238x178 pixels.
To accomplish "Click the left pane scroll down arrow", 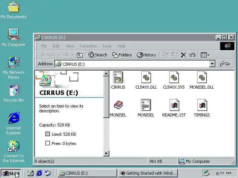I will pos(106,153).
